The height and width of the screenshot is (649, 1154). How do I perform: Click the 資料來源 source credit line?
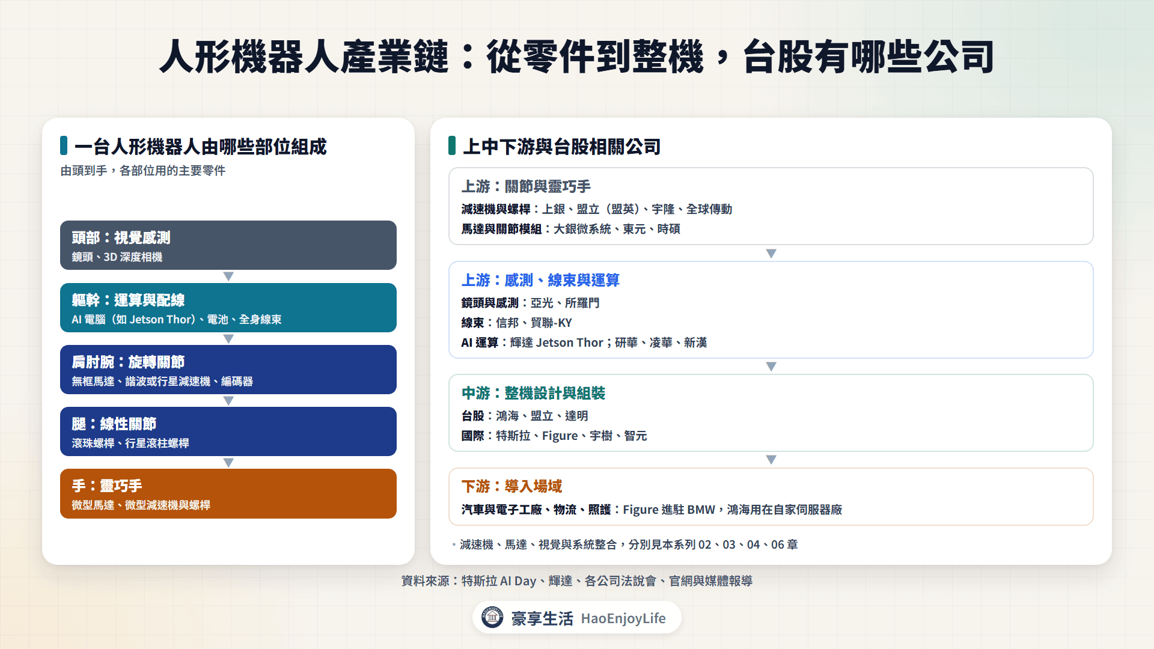[x=577, y=581]
